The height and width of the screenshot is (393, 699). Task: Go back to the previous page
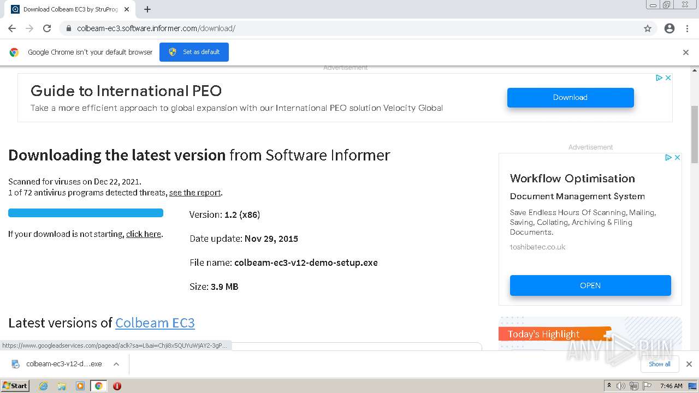(12, 28)
